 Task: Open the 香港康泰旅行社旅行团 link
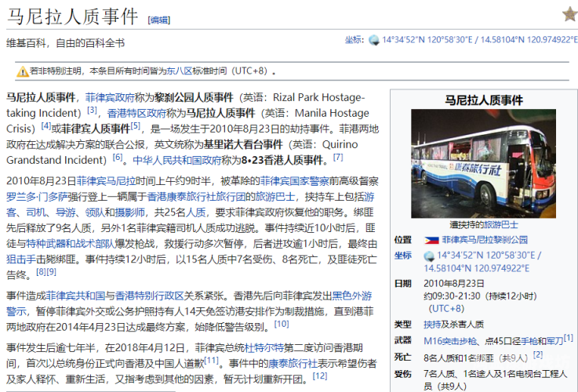(196, 197)
